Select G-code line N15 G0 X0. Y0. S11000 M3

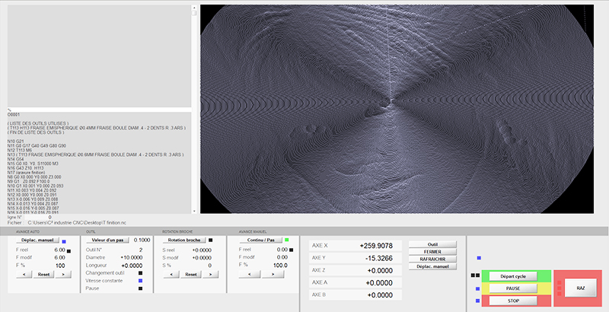33,164
